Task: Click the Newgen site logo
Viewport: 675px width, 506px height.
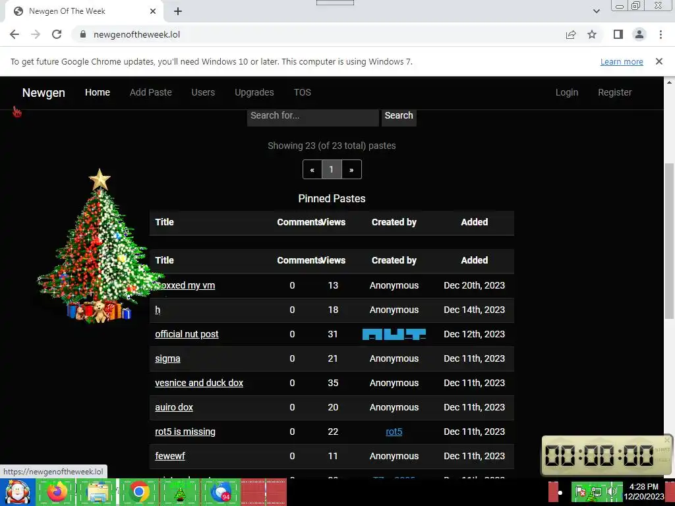Action: 44,92
